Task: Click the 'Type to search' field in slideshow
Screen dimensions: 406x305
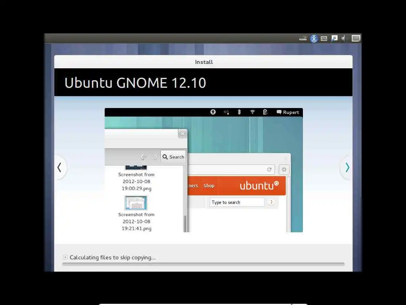Action: pyautogui.click(x=237, y=202)
